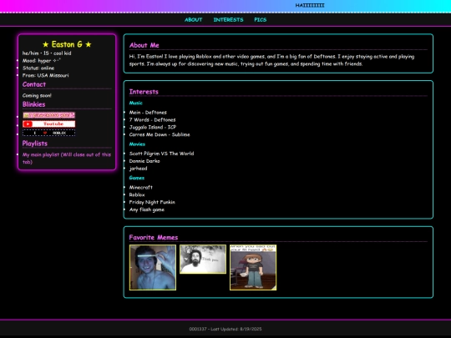Click the Playlists sidebar heading

click(x=35, y=144)
